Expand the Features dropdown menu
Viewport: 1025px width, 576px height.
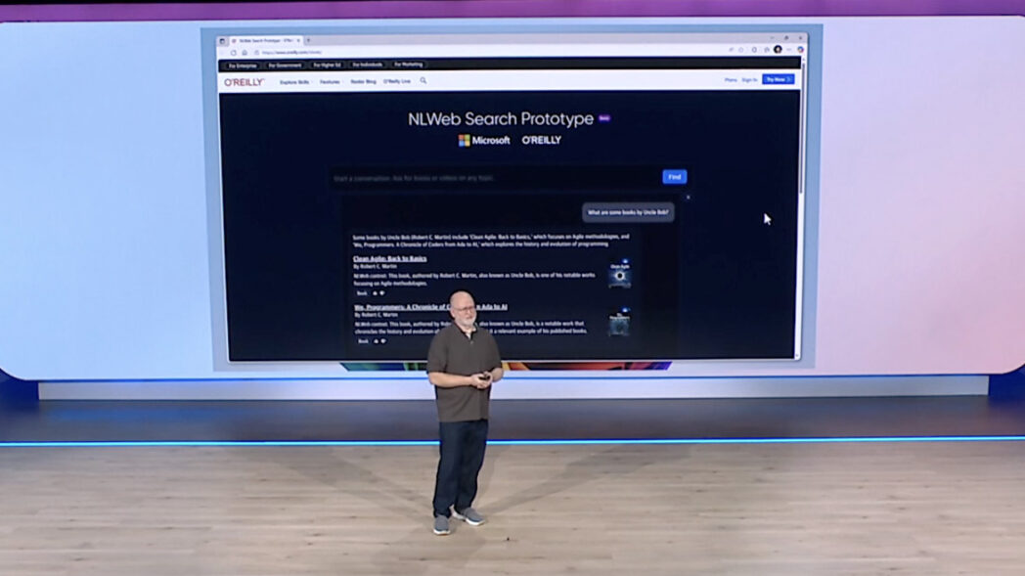(x=331, y=82)
